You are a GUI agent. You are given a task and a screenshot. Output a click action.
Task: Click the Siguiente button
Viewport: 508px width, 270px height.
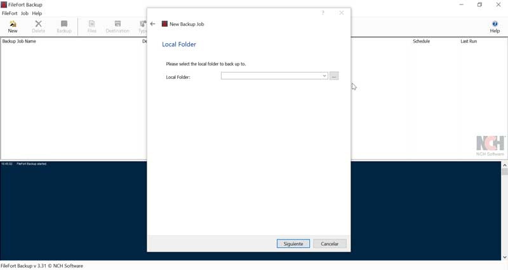(x=293, y=244)
